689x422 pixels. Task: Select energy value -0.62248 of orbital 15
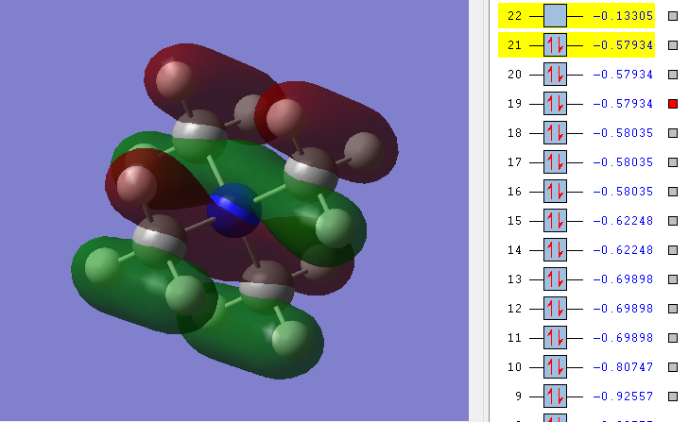623,221
